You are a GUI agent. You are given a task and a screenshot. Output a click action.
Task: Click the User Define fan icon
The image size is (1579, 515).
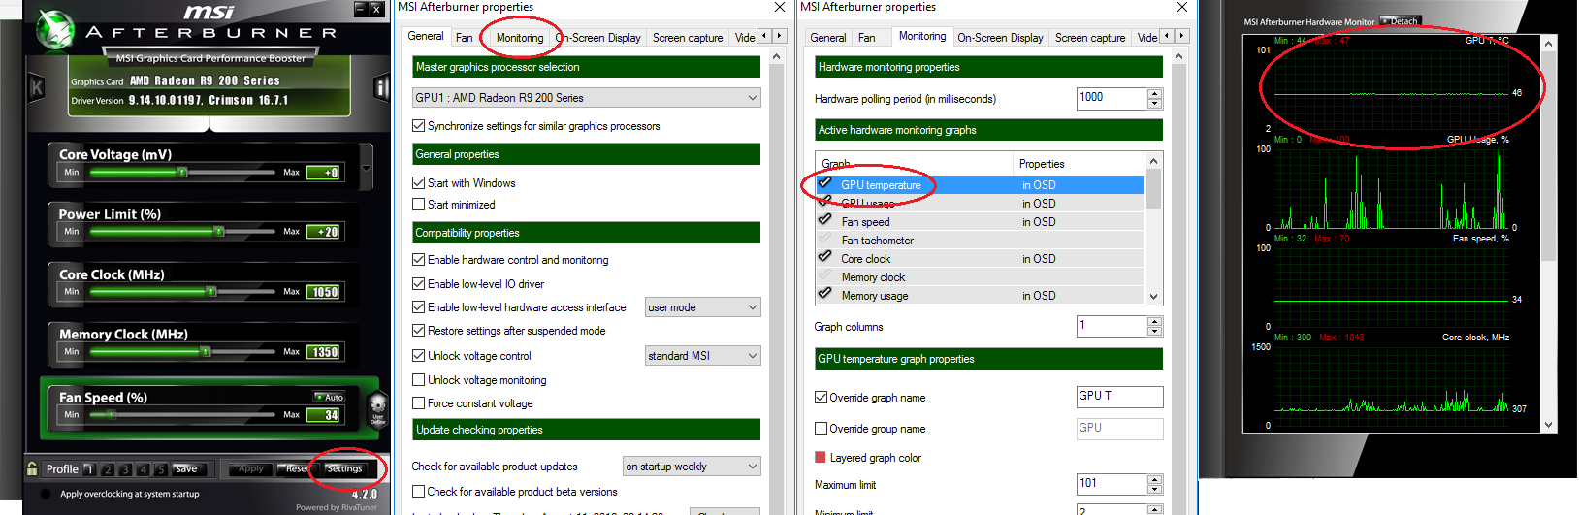tap(378, 408)
